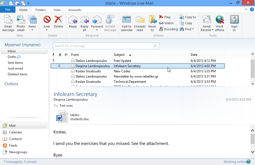Select the New Codes message
255x165 pixels.
coord(138,71)
